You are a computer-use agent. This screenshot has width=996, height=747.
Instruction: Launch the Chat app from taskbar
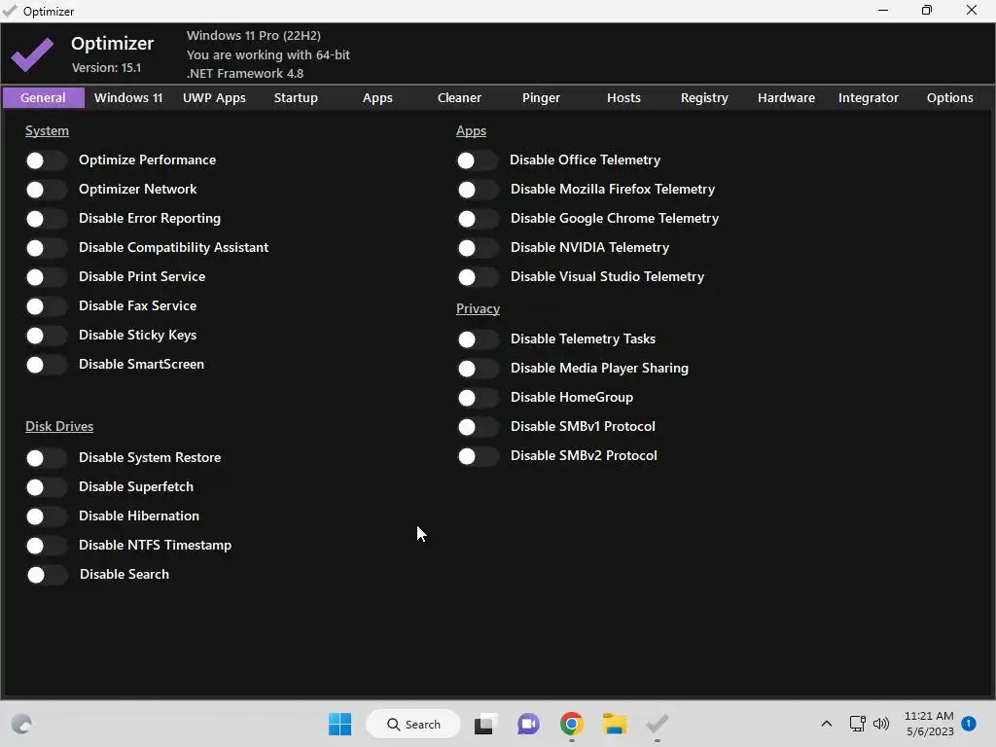(x=528, y=724)
